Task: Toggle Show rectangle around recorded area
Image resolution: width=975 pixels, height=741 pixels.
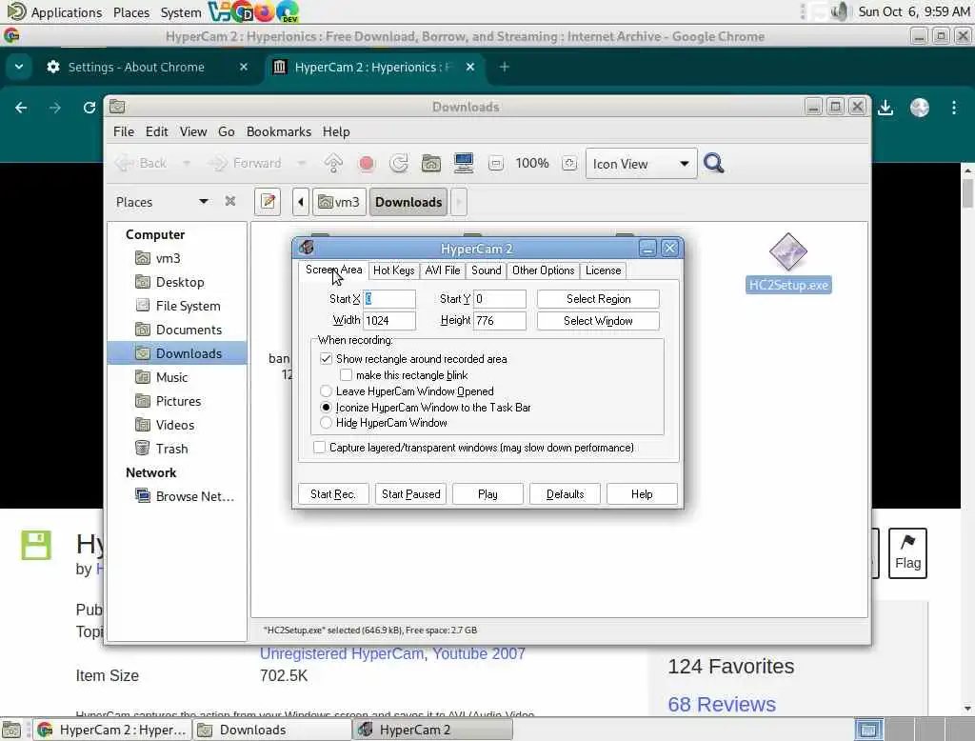Action: click(326, 359)
